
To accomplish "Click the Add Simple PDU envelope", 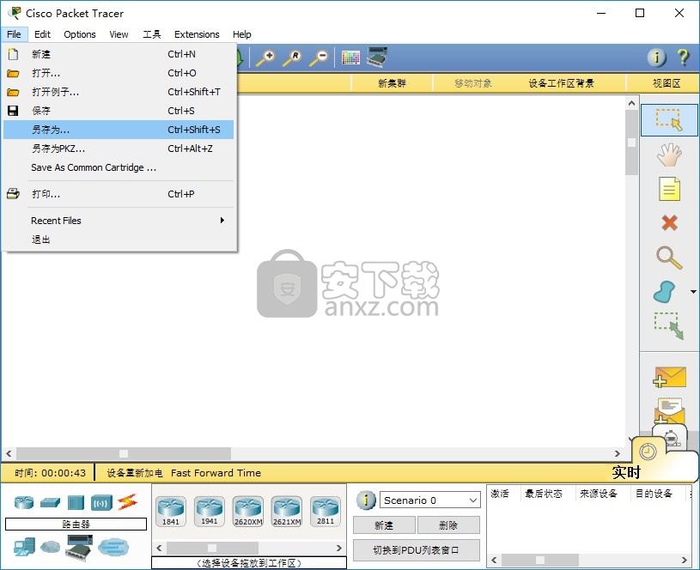I will (x=669, y=378).
